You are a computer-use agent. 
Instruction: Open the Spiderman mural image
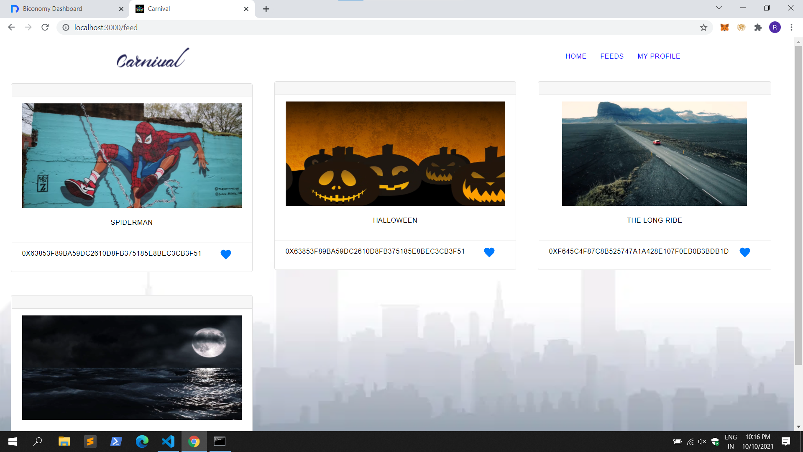click(132, 156)
